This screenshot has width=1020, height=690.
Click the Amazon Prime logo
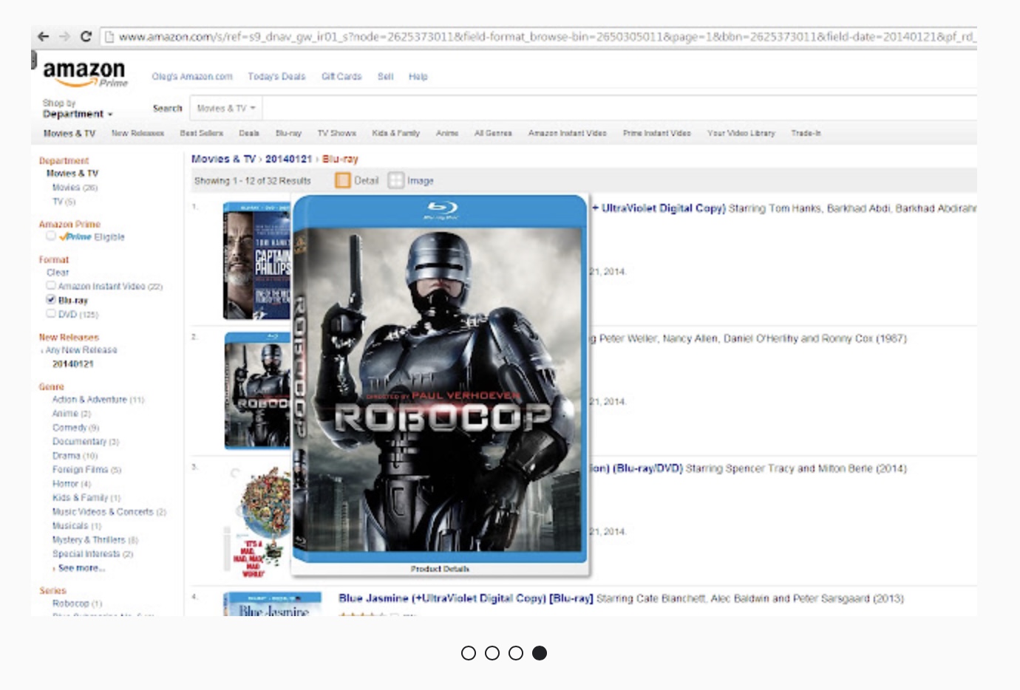(84, 73)
